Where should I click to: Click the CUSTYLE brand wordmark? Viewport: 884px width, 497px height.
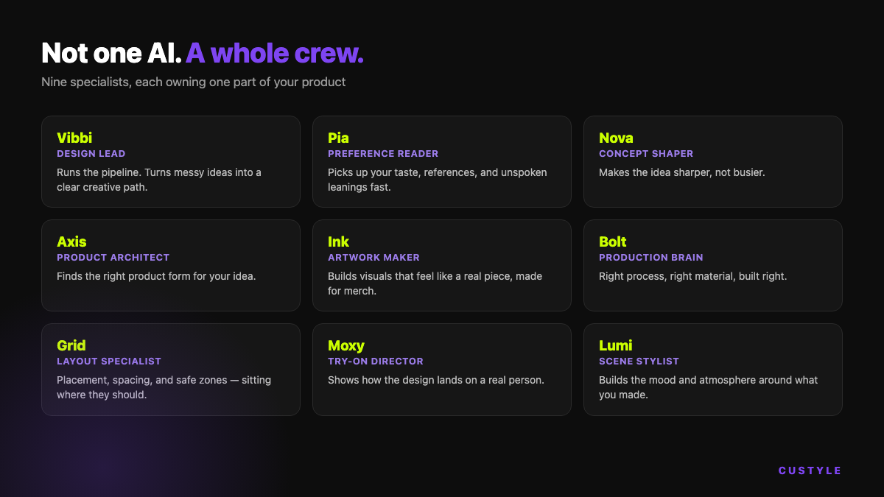coord(810,470)
